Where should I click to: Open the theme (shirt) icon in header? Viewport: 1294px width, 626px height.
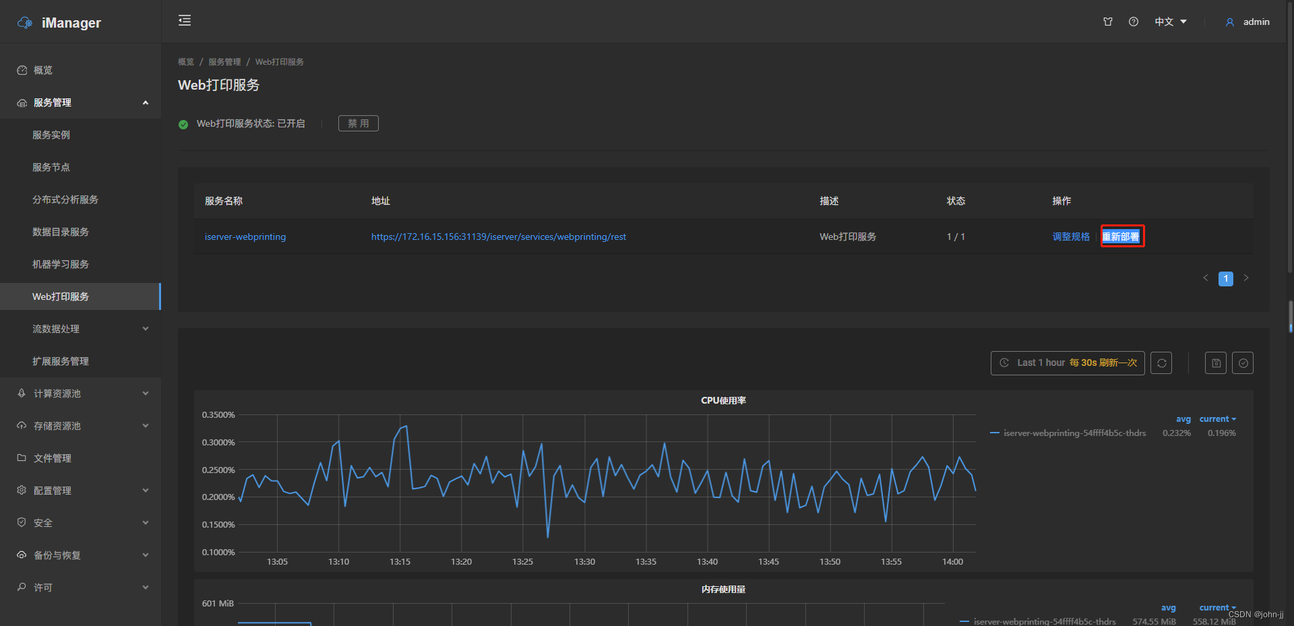click(x=1108, y=22)
